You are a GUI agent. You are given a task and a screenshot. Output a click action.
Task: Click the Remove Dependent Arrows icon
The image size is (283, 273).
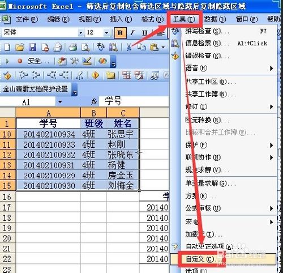click(x=64, y=75)
